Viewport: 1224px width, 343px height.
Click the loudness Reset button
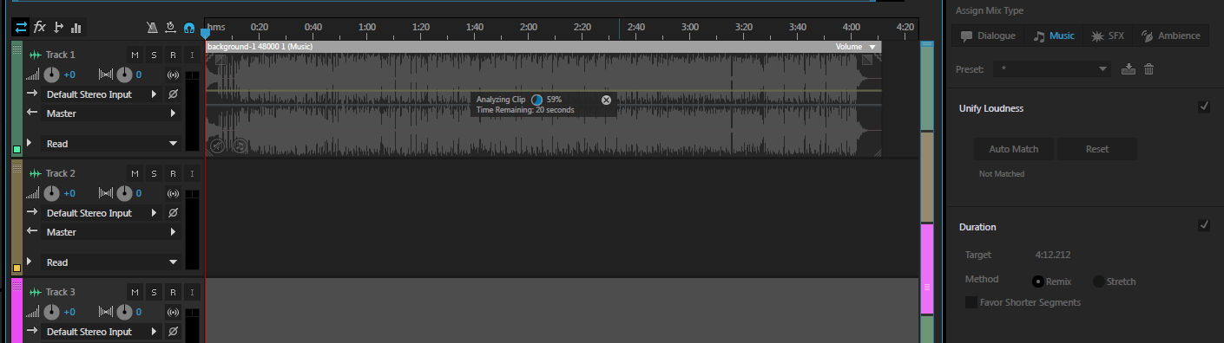point(1096,149)
